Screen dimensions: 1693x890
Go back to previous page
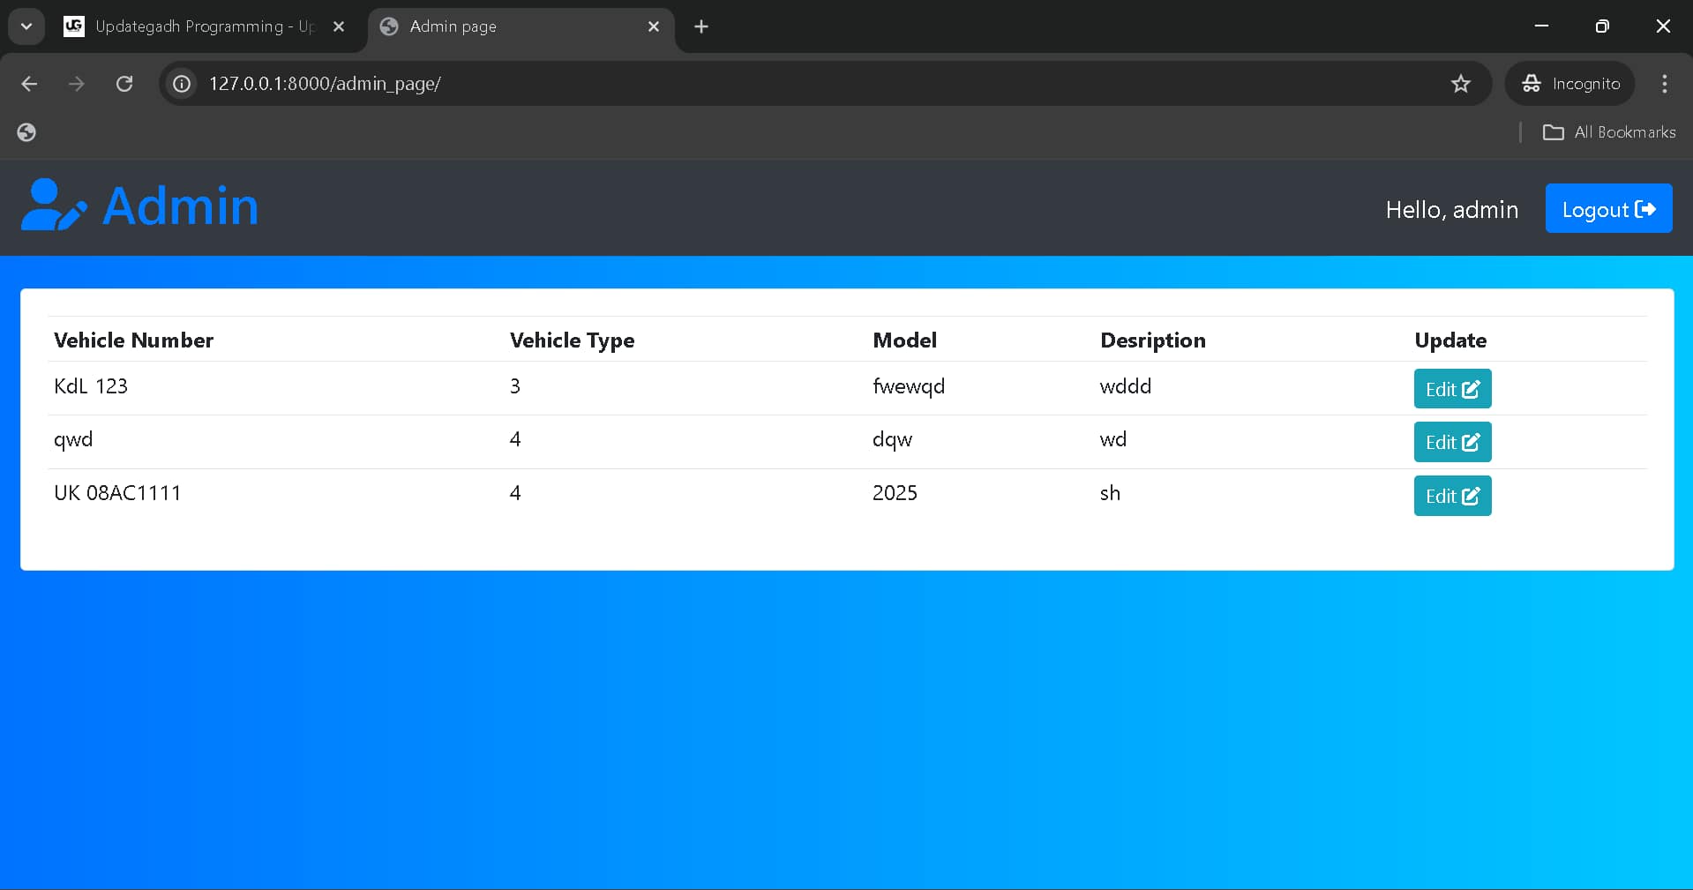pos(29,84)
